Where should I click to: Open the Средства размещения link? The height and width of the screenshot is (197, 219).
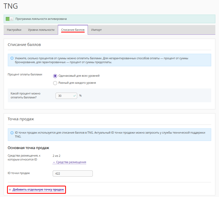[71, 162]
